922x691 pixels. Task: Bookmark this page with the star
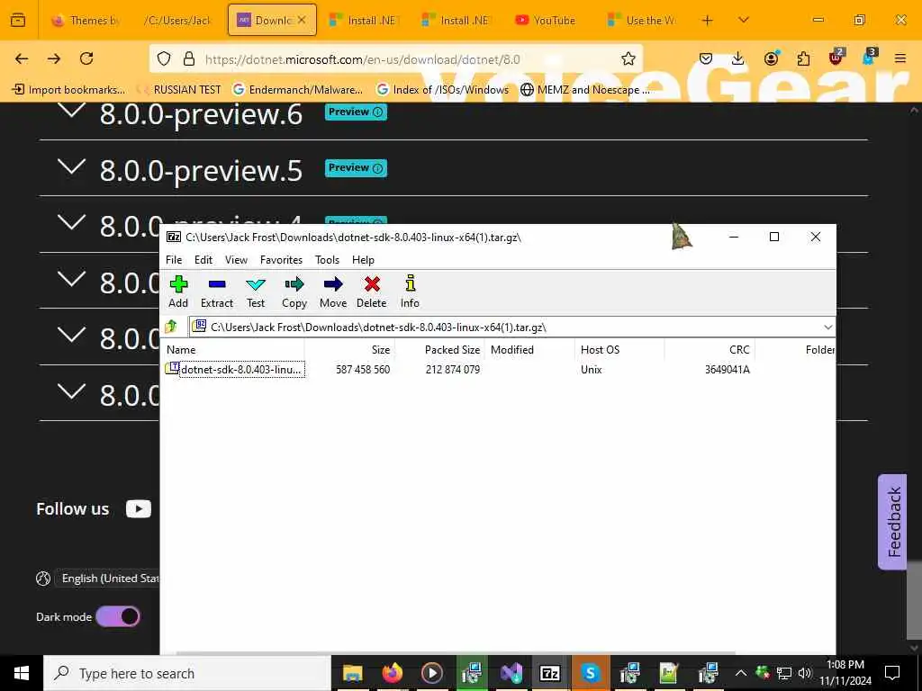click(628, 58)
